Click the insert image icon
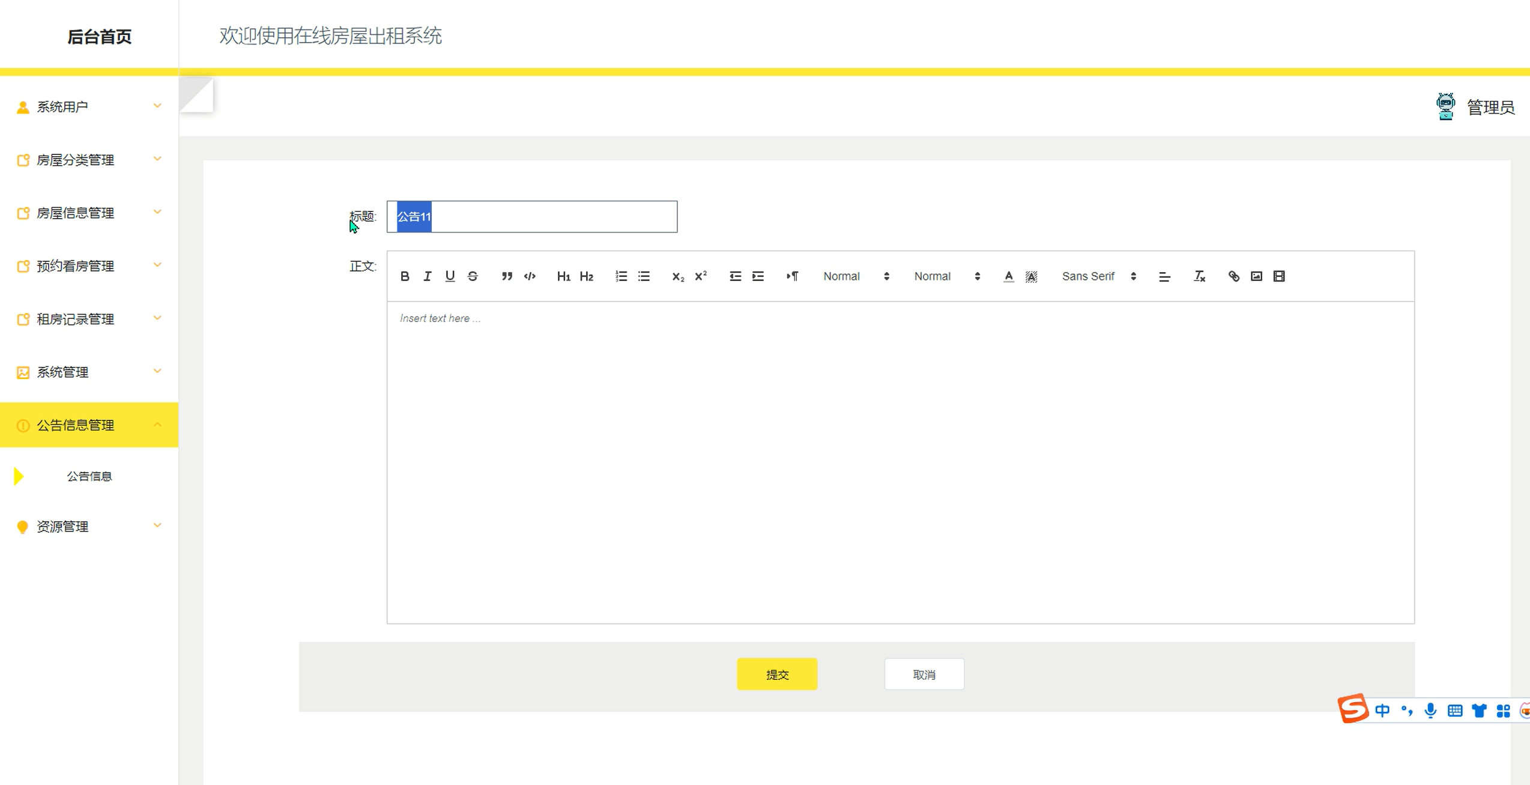Viewport: 1530px width, 785px height. click(1256, 276)
